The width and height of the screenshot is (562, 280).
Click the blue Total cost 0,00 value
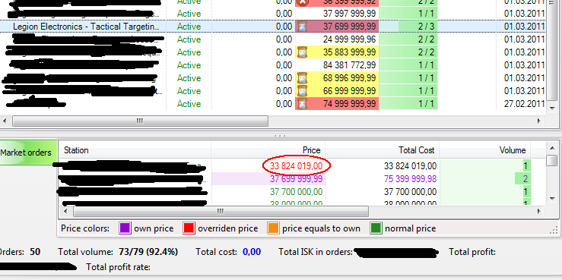tap(252, 253)
